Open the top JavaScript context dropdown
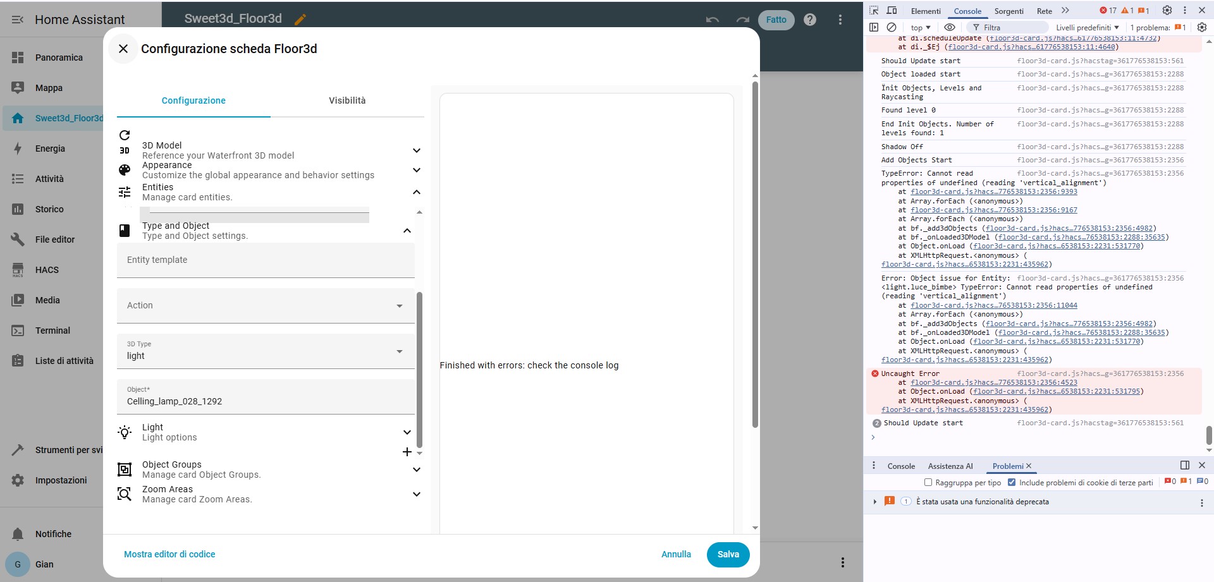This screenshot has width=1214, height=582. pos(921,27)
